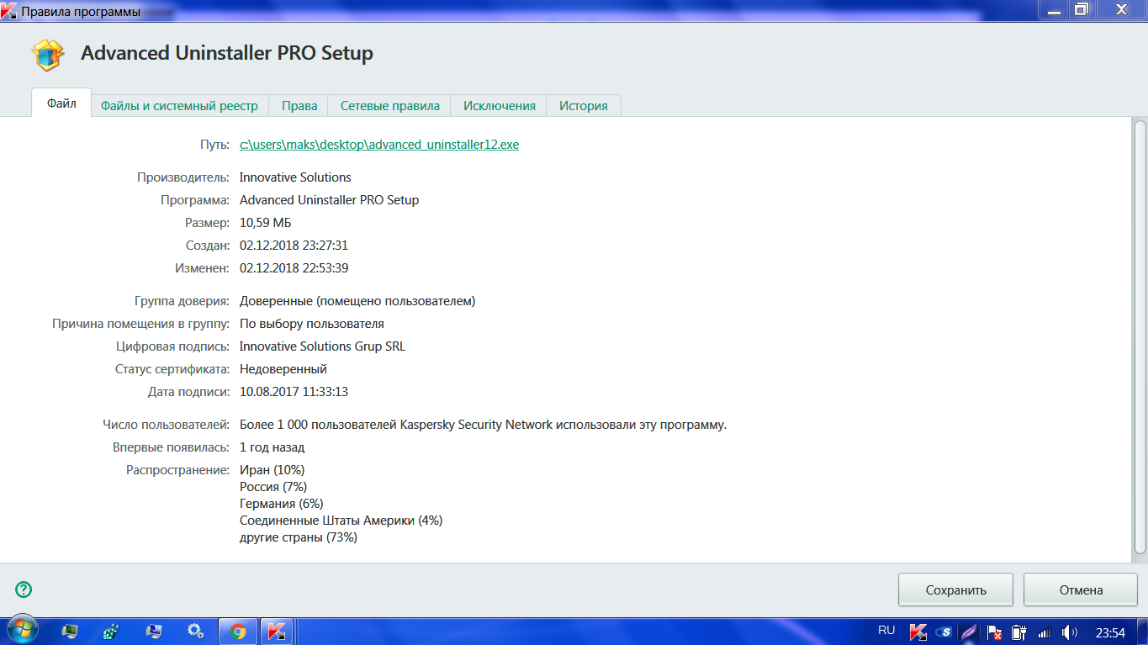
Task: Open the green help question mark icon
Action: coord(24,589)
